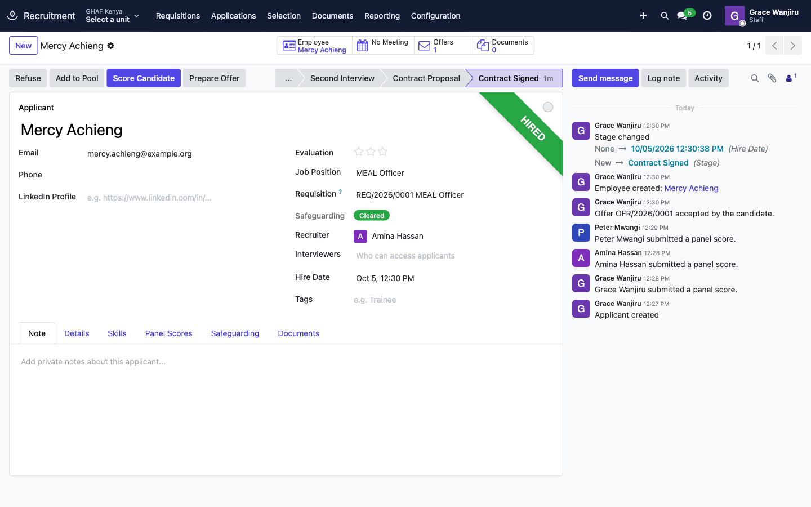This screenshot has height=507, width=811.
Task: Click the Score Candidate button
Action: (144, 78)
